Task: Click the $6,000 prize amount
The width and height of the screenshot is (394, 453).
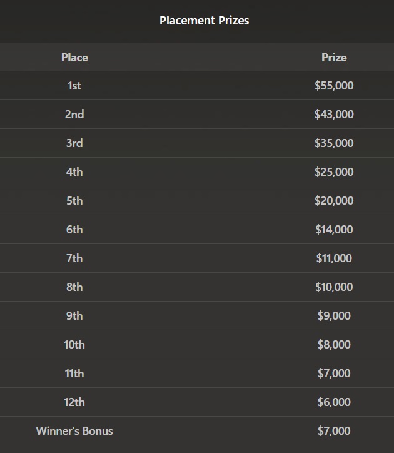Action: [334, 402]
